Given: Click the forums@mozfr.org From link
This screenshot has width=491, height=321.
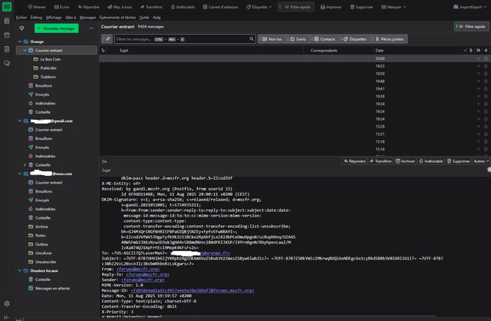Looking at the screenshot, I should (x=138, y=269).
